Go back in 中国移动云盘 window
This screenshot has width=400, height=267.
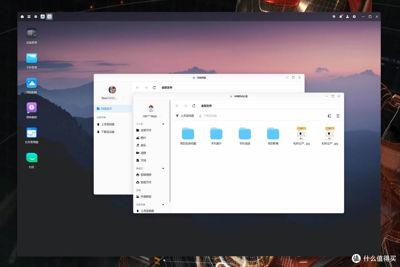(x=177, y=106)
